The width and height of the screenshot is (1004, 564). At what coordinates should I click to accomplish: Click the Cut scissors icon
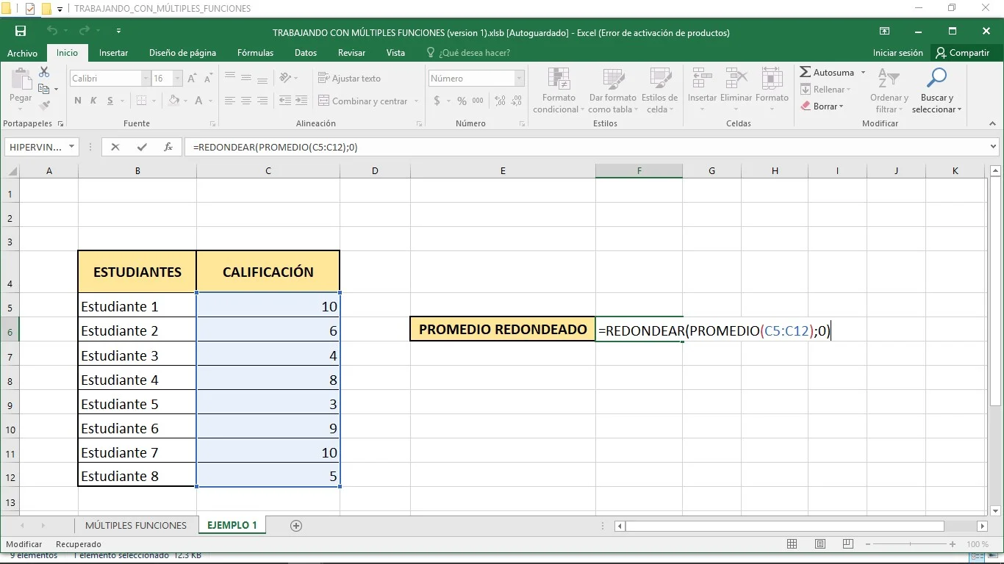click(x=44, y=72)
